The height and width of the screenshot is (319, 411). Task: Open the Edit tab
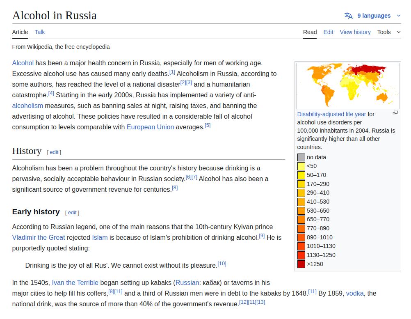(328, 32)
